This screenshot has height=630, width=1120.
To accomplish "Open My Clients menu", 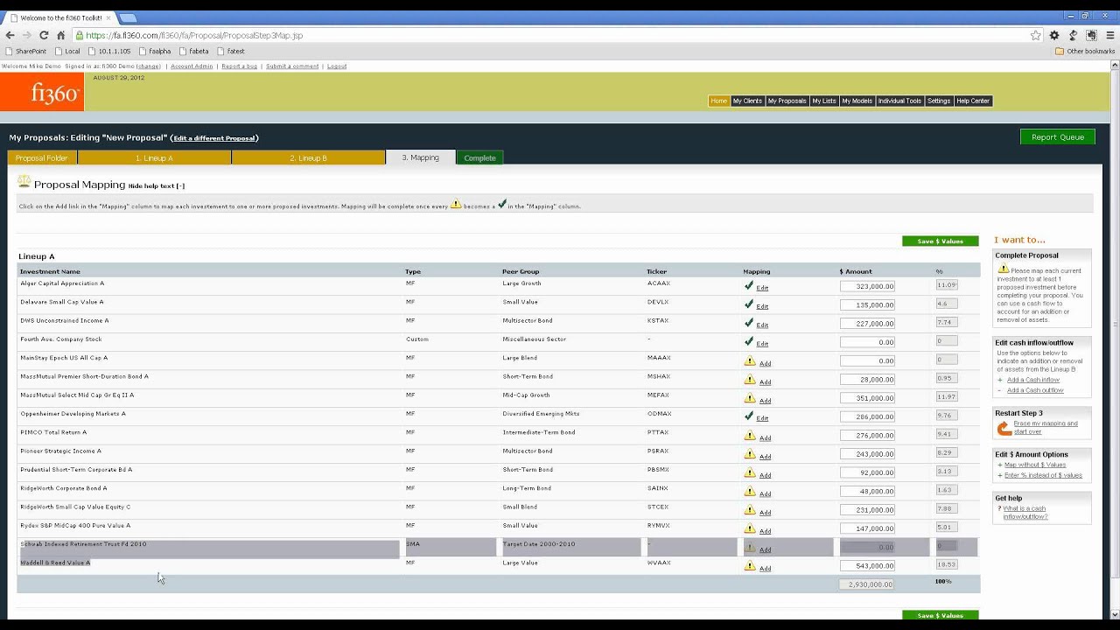I will click(x=747, y=101).
